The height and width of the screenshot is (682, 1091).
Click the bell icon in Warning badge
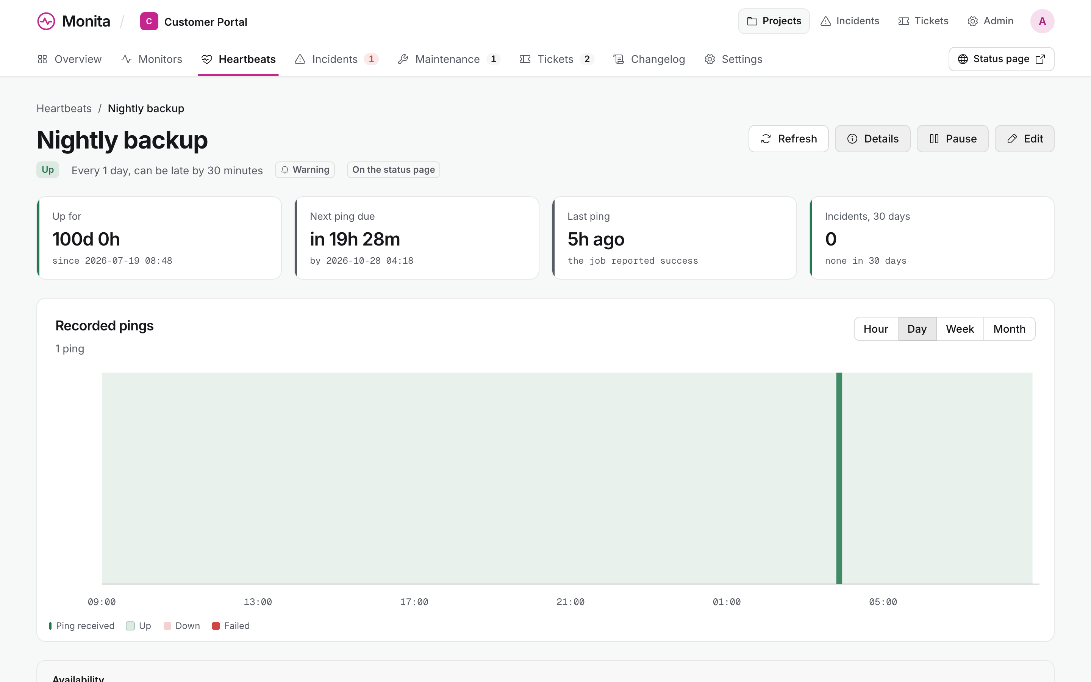coord(285,170)
